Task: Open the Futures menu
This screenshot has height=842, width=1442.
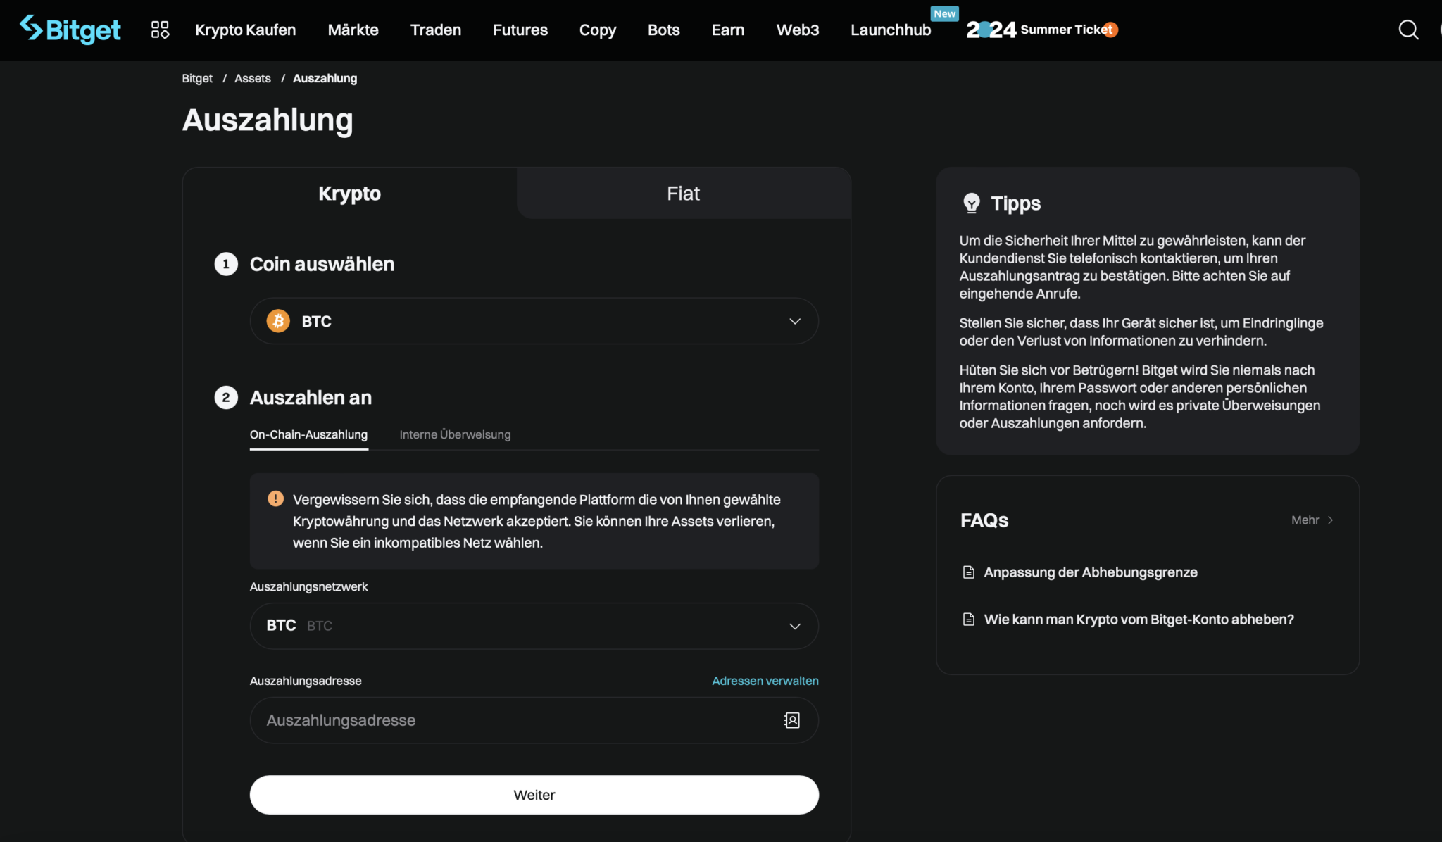Action: point(520,30)
